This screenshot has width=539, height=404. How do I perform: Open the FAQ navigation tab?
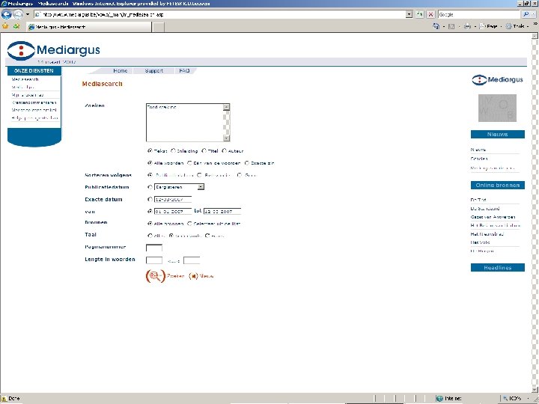click(184, 71)
